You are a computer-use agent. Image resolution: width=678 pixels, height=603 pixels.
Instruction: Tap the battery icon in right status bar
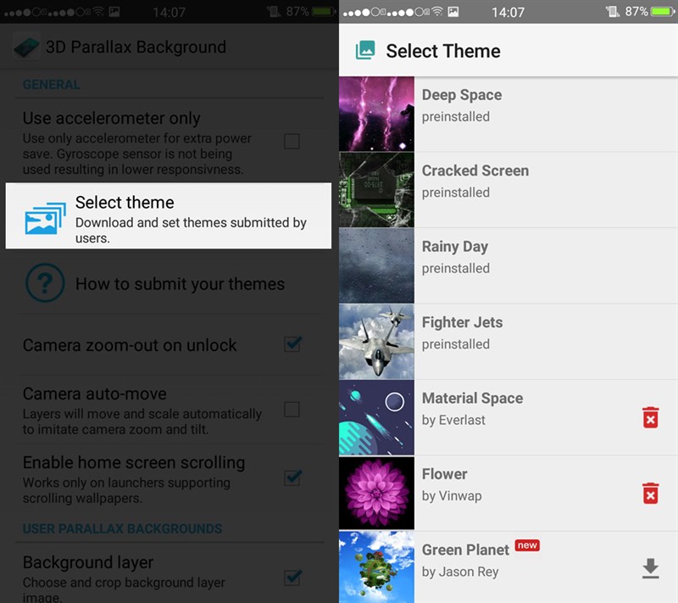(663, 12)
